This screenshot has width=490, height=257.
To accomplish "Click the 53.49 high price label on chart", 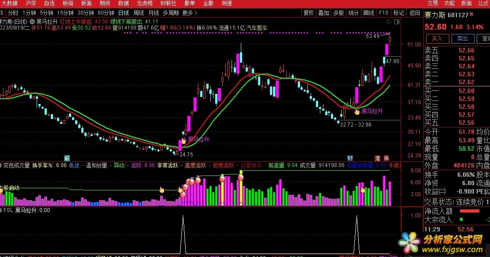I will point(372,36).
